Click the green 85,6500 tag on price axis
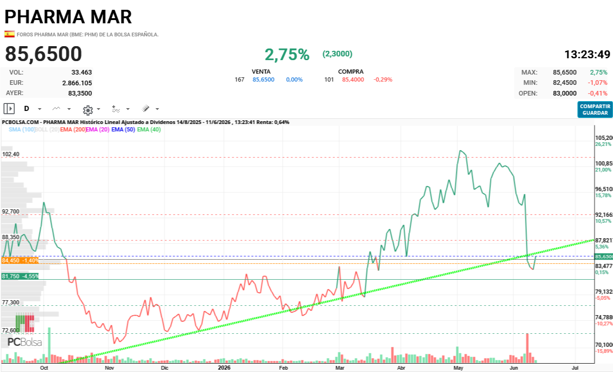613x372 pixels. pyautogui.click(x=604, y=256)
